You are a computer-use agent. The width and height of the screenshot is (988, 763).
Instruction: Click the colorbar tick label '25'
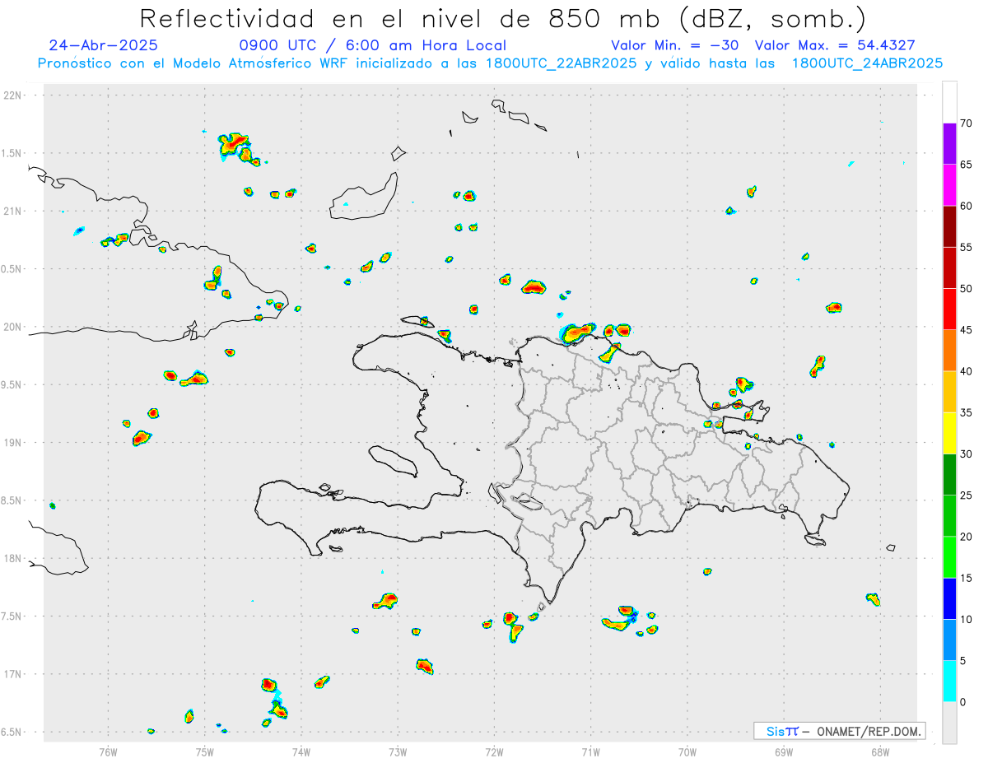tap(966, 495)
